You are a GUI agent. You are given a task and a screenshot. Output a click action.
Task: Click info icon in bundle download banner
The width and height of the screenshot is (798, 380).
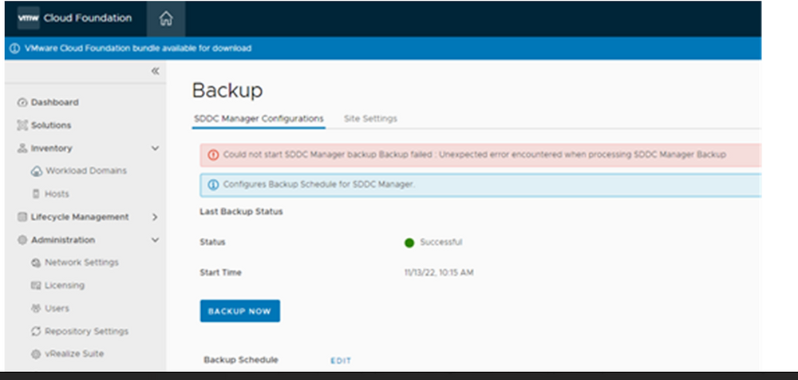coord(14,49)
